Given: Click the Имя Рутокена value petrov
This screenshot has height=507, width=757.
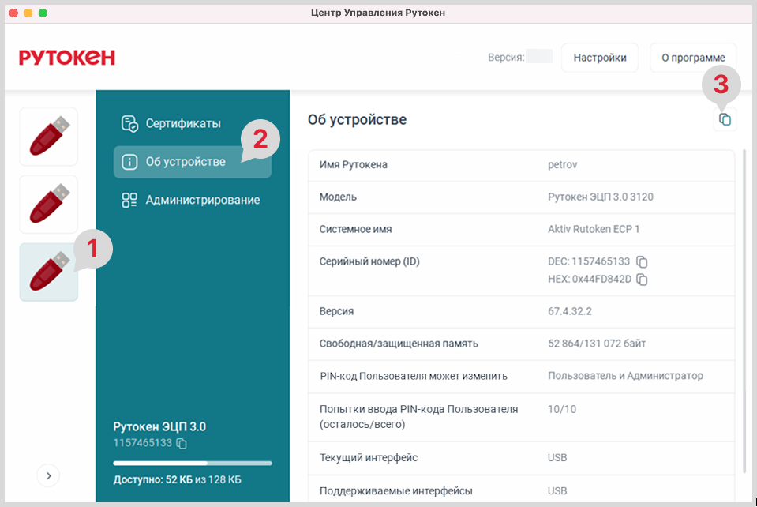Looking at the screenshot, I should click(563, 165).
